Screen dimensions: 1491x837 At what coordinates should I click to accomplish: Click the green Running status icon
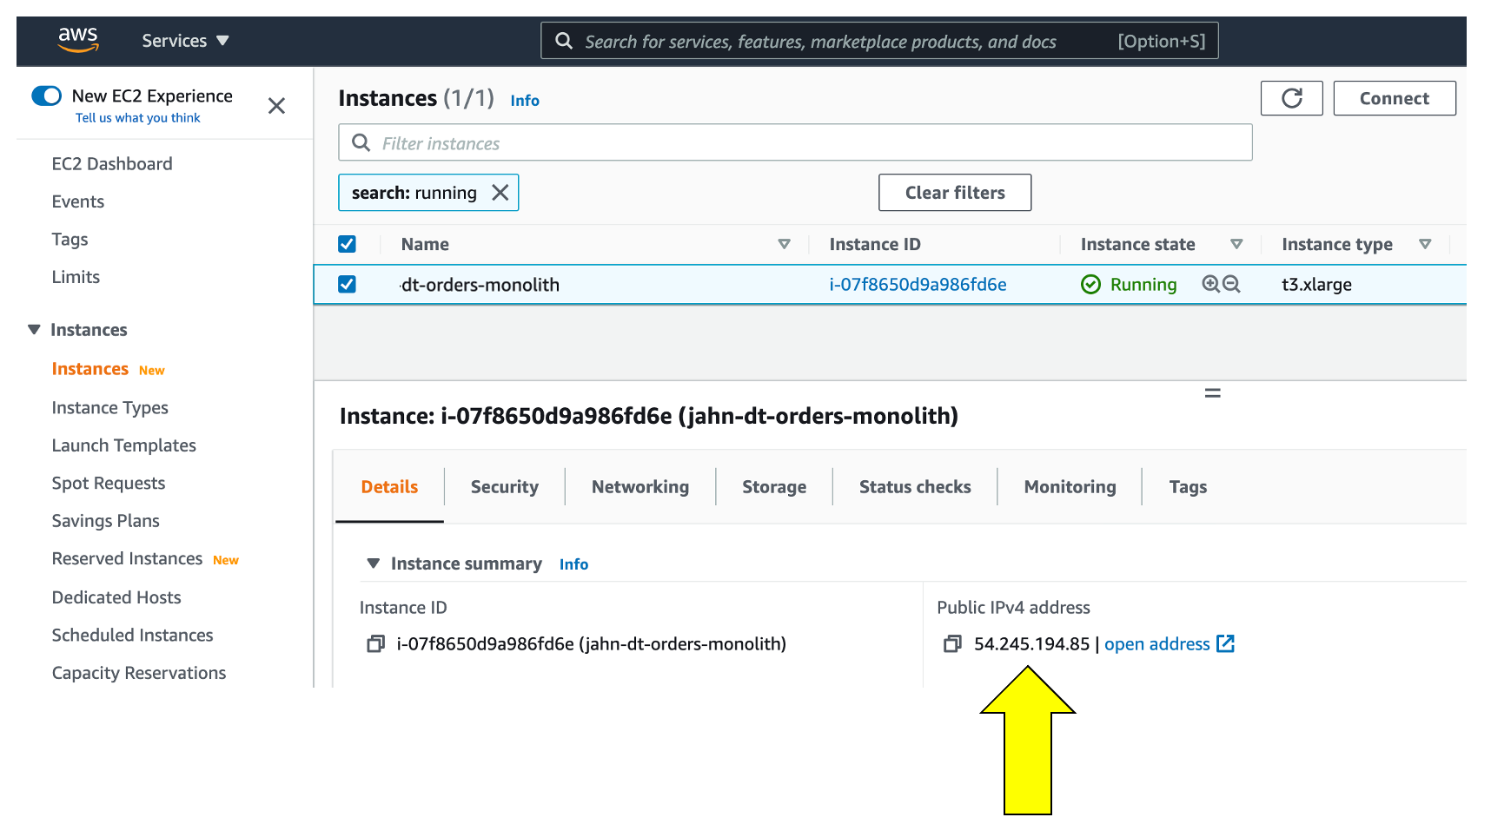click(x=1090, y=284)
